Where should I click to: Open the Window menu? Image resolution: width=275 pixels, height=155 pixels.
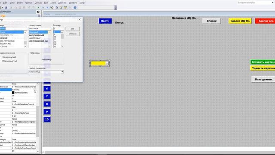coord(73,3)
